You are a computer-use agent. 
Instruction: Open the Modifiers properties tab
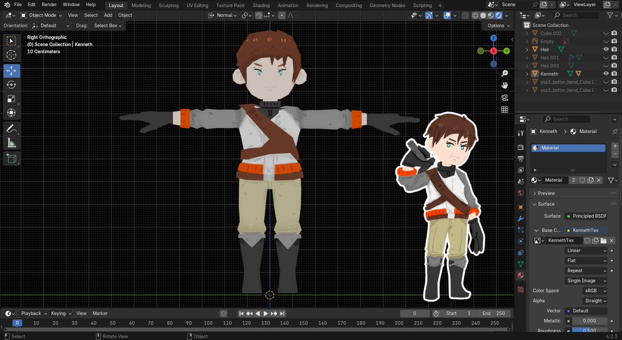pos(521,219)
